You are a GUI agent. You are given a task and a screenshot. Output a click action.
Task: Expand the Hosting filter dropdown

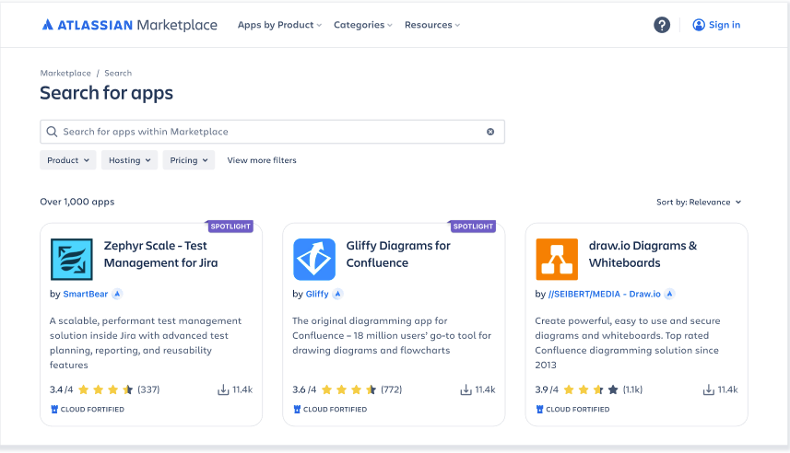point(130,160)
